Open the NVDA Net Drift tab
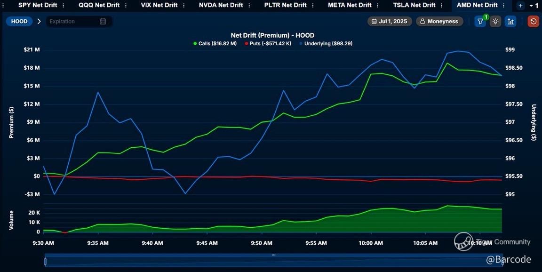The image size is (542, 272). (x=221, y=5)
